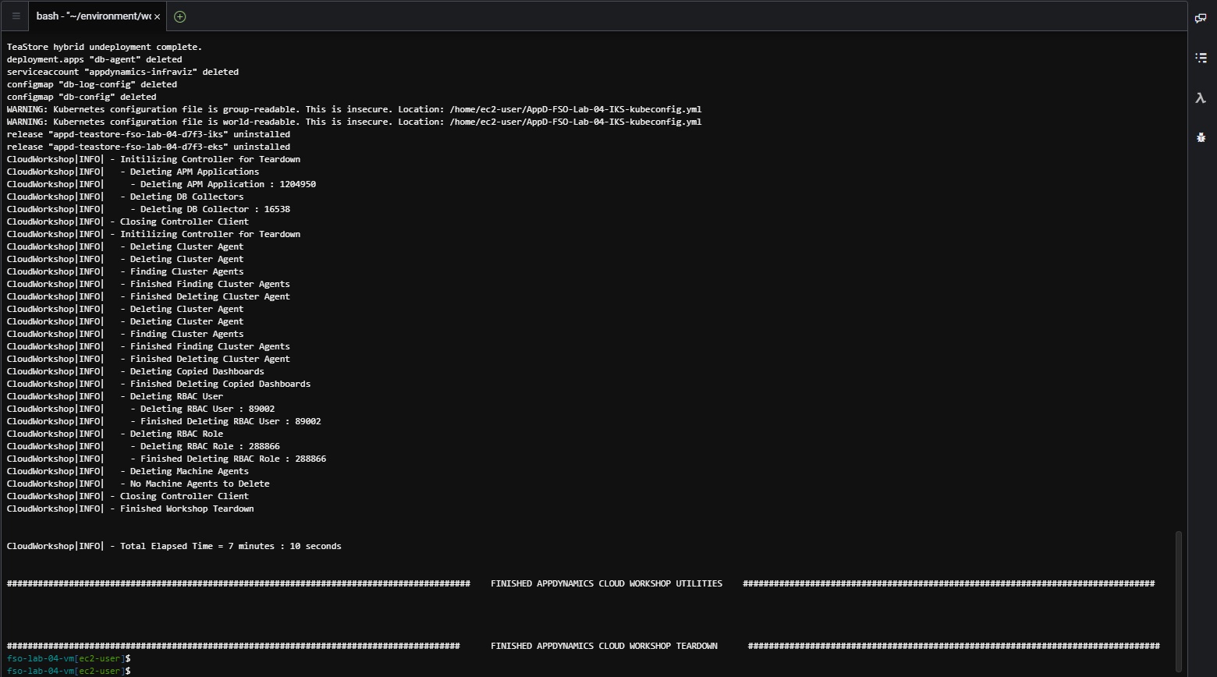
Task: Open the Collaborate chat panel icon
Action: [1201, 17]
